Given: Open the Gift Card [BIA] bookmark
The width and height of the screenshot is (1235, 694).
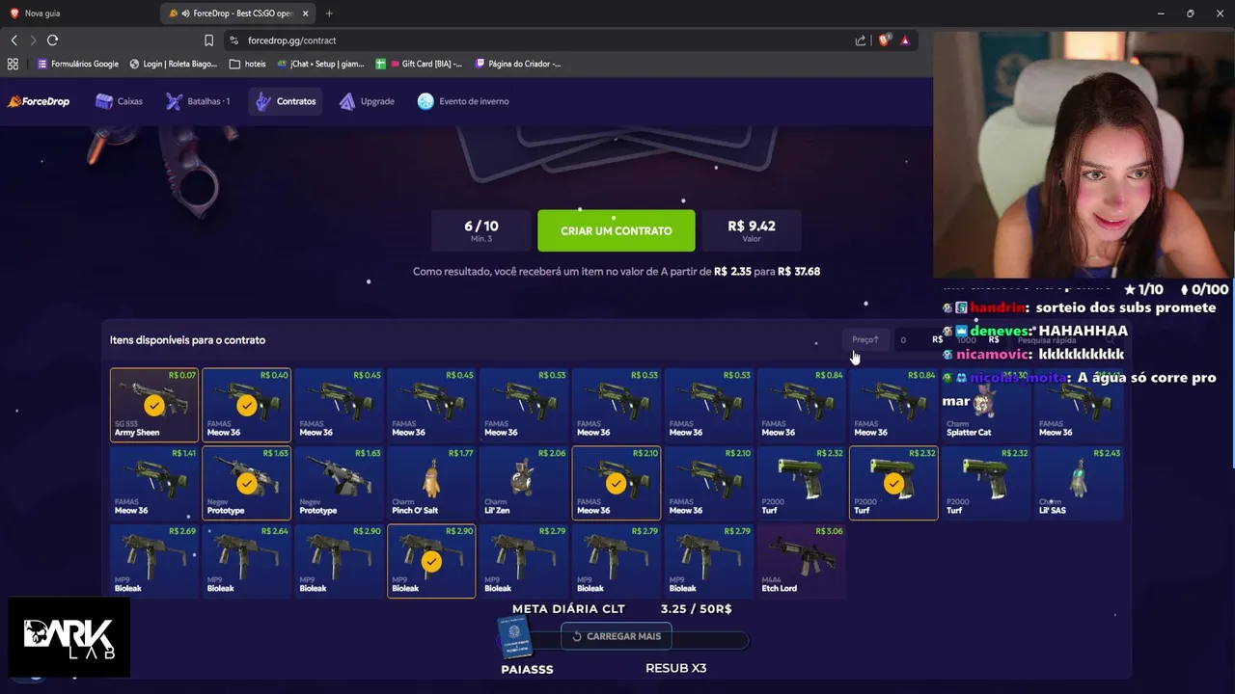Looking at the screenshot, I should 419,64.
